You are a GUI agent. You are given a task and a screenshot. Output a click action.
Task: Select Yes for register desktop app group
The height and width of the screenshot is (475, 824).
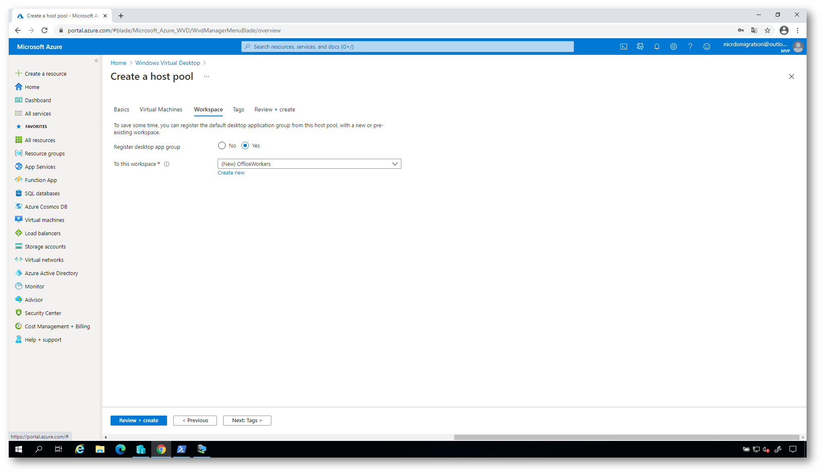pyautogui.click(x=245, y=145)
